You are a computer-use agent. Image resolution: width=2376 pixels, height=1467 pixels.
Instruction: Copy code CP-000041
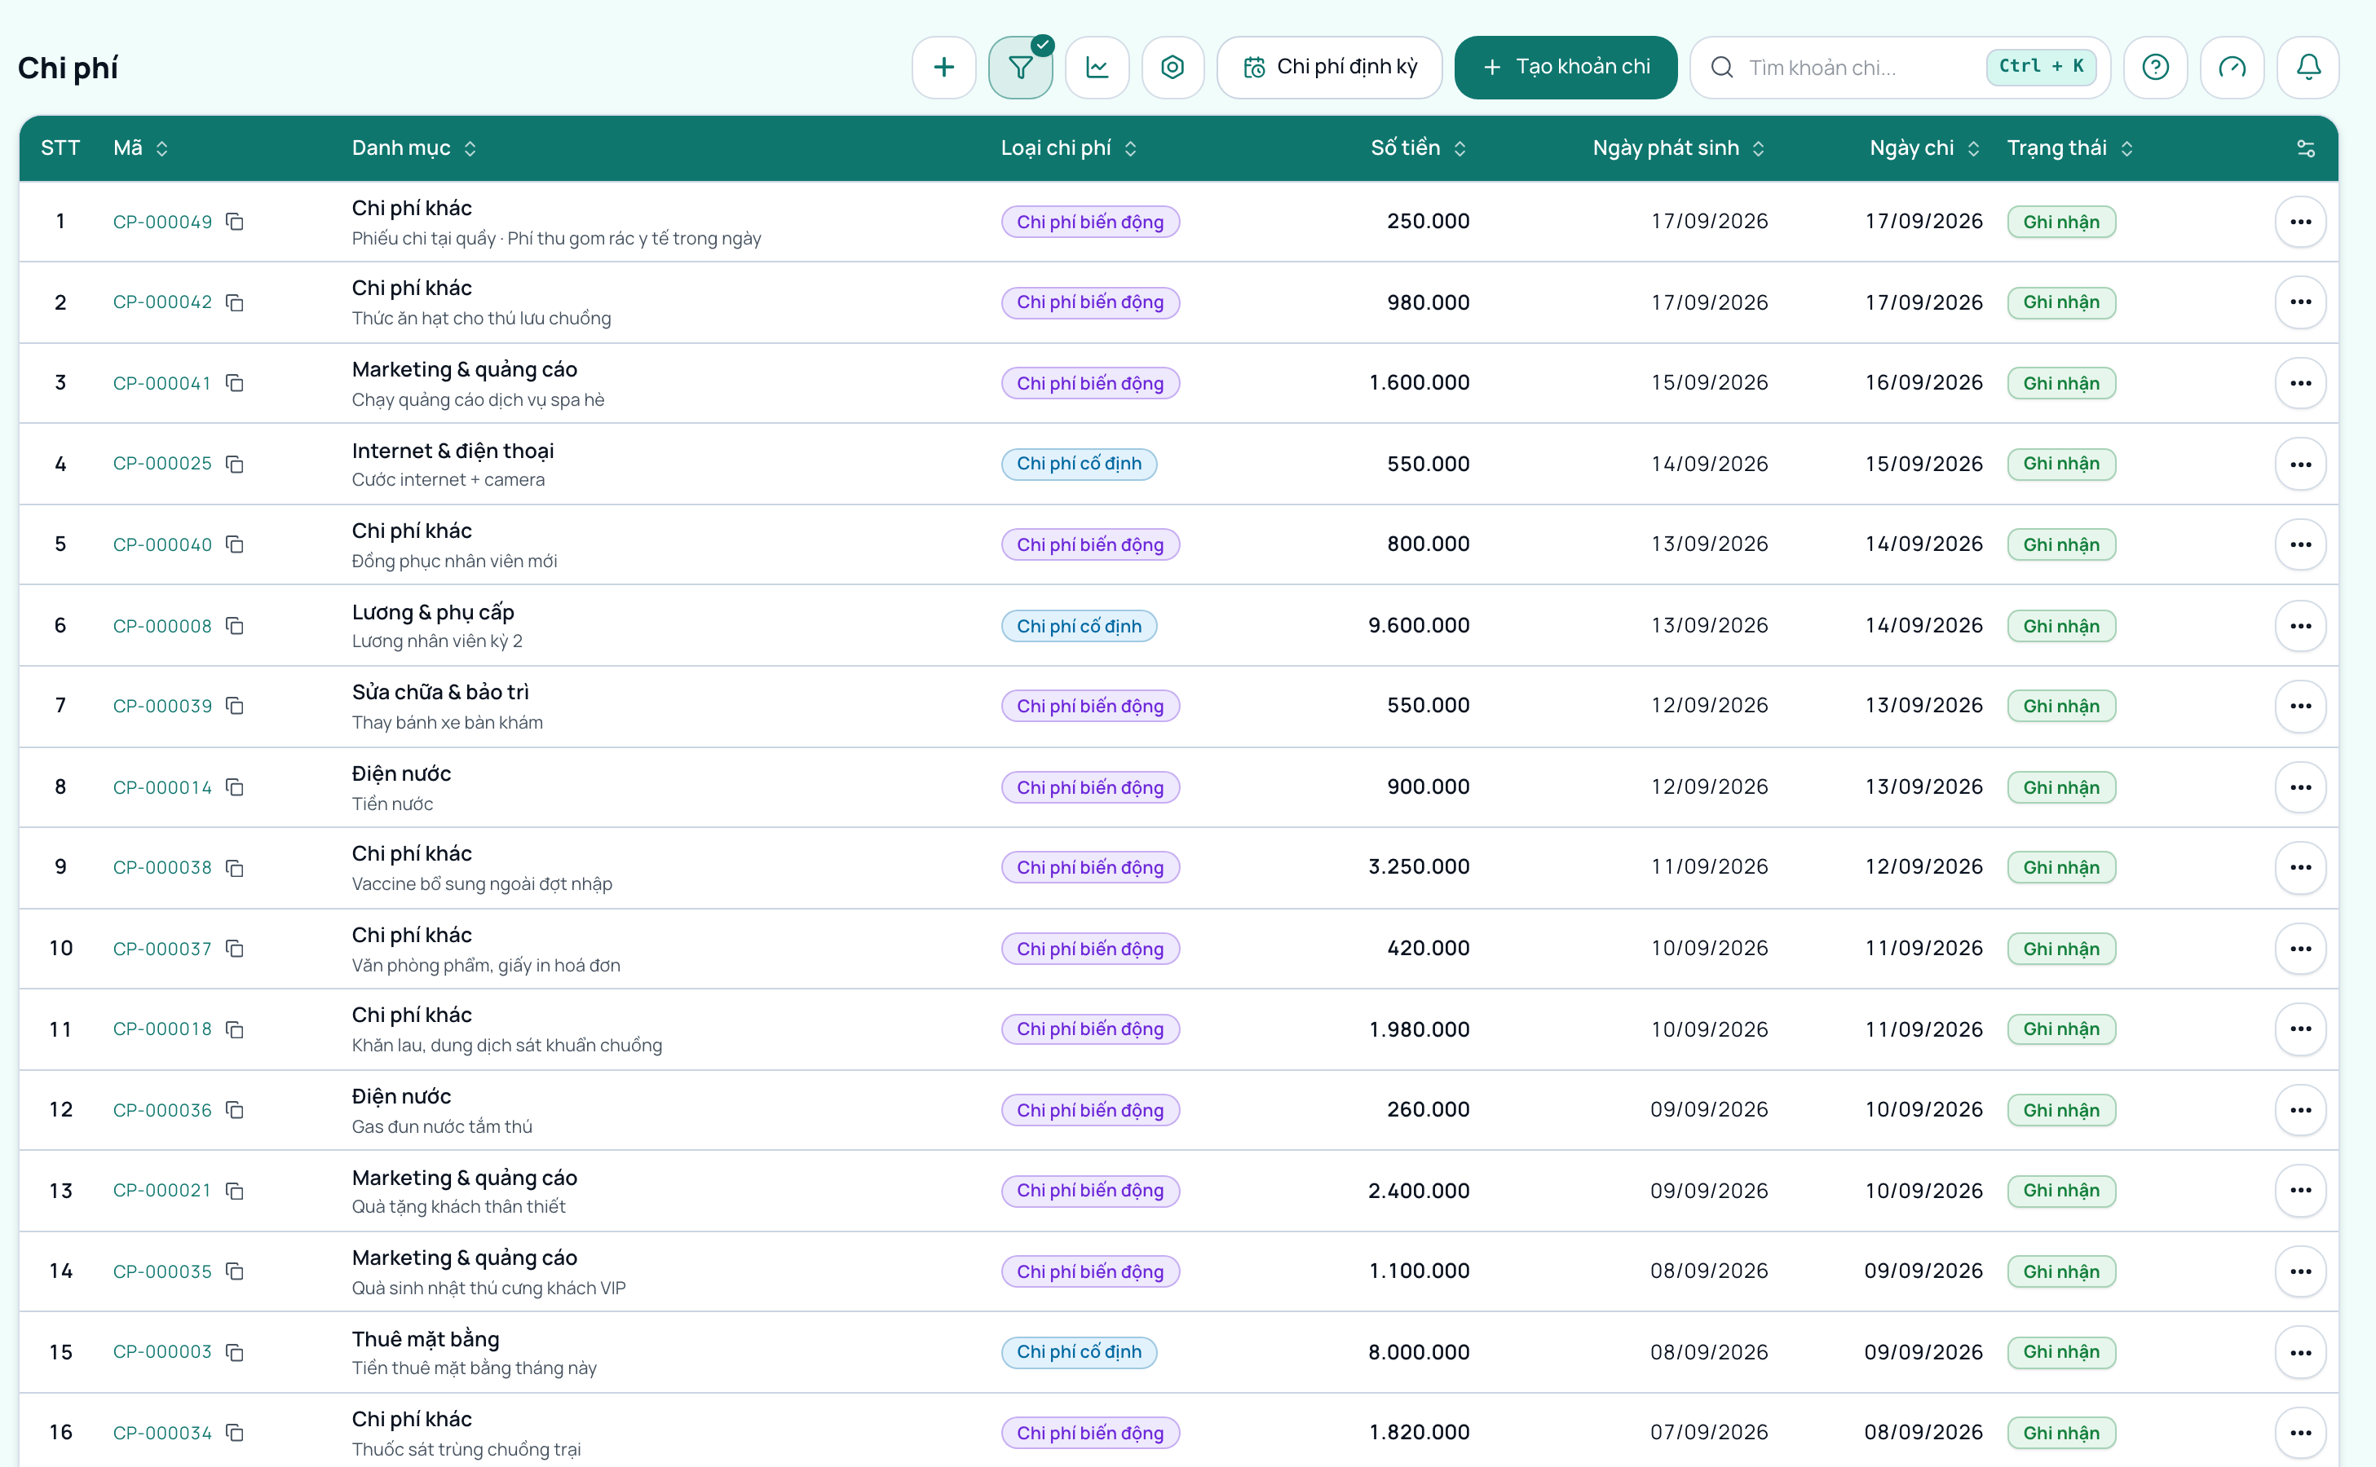point(235,383)
